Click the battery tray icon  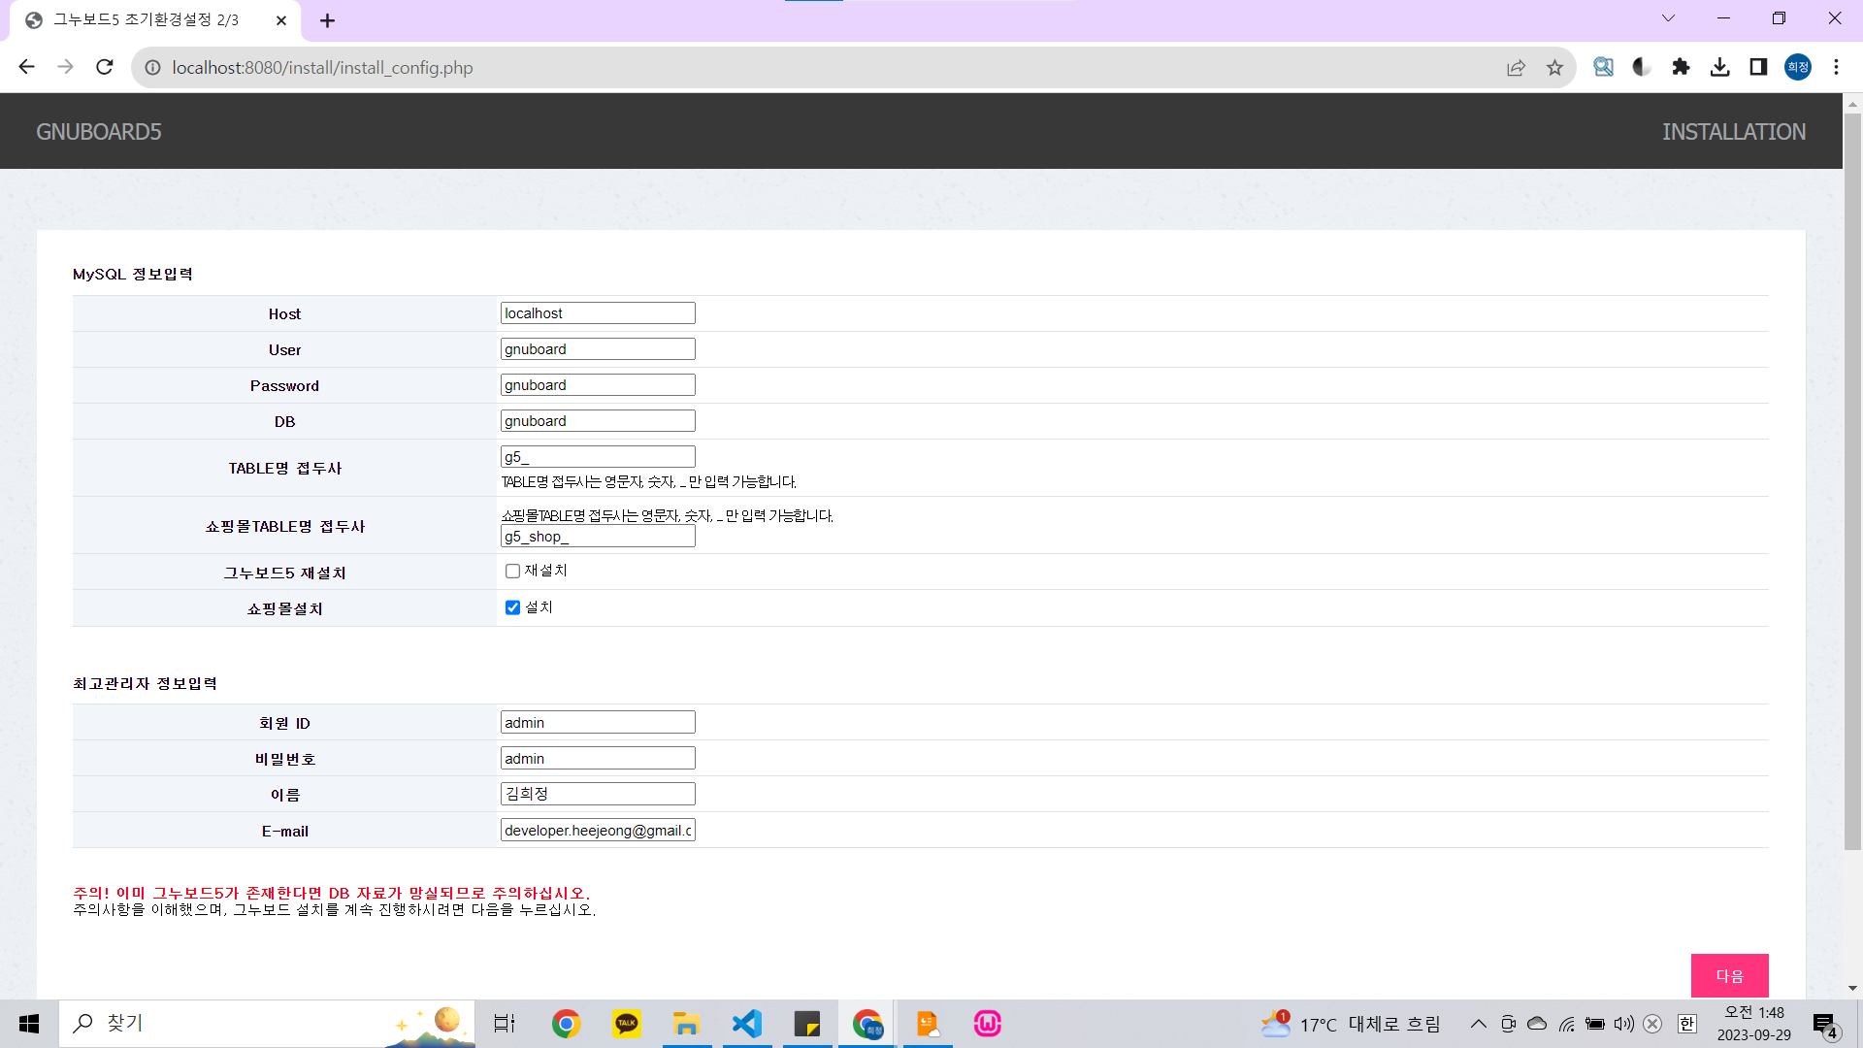(x=1595, y=1024)
